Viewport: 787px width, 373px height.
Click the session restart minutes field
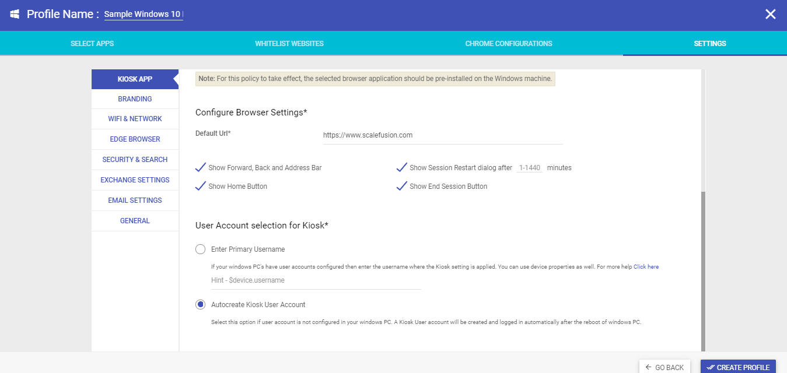530,168
